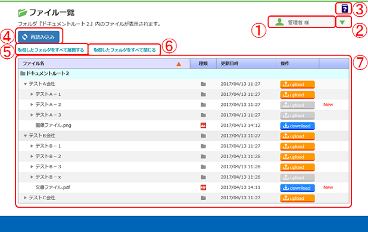Screen dimensions: 368x232
Task: Click the image file type icon for 画像ファイル.png
Action: pos(203,126)
